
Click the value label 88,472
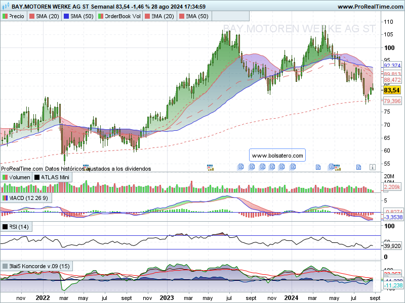tap(392, 80)
